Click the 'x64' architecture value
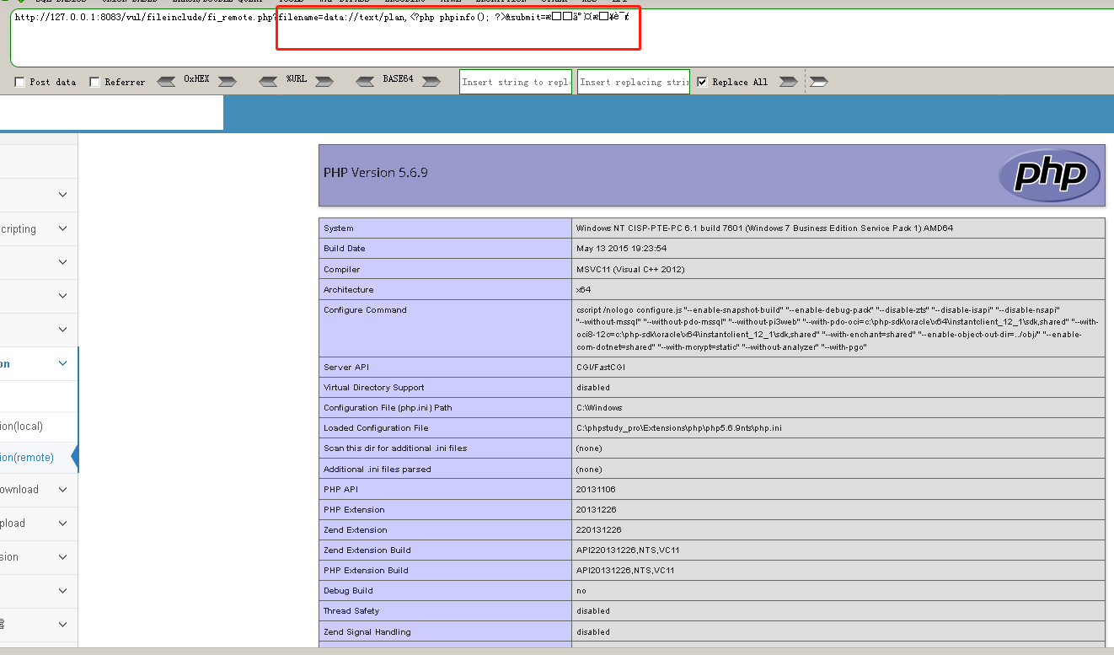The image size is (1114, 655). click(583, 290)
